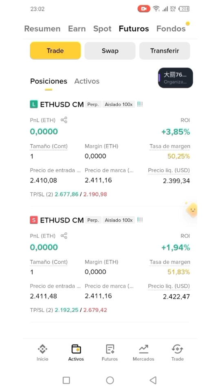Tap the share icon on the short ETHUSD position
This screenshot has width=220, height=392.
[64, 236]
